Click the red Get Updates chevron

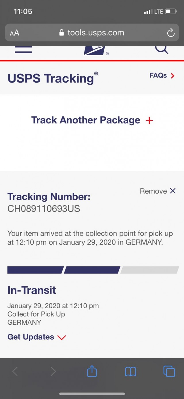(62, 337)
